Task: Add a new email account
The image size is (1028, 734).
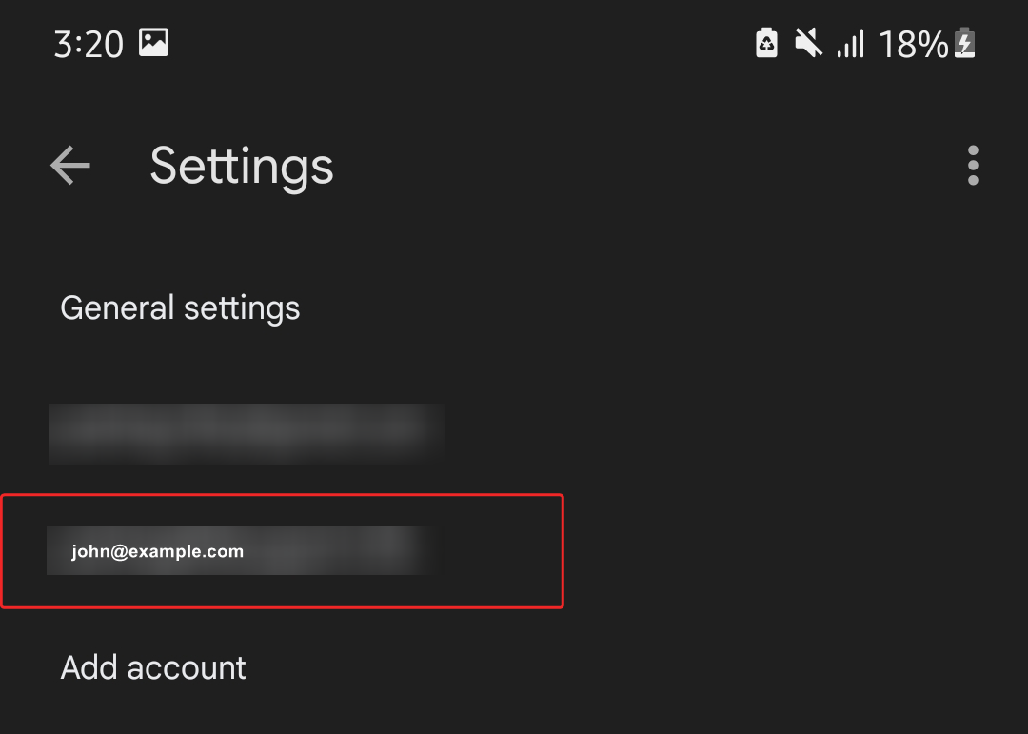Action: coord(153,667)
